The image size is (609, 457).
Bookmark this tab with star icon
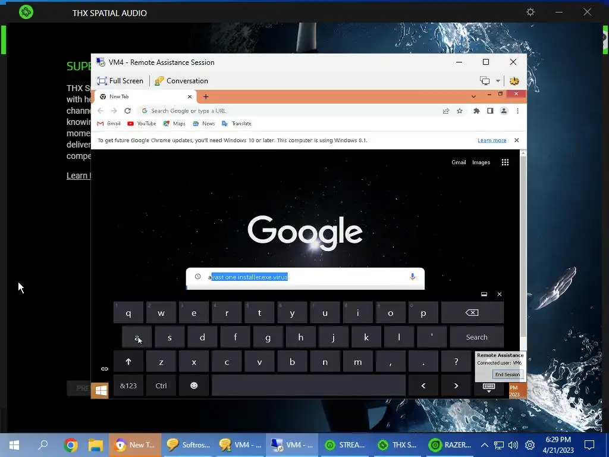(460, 111)
